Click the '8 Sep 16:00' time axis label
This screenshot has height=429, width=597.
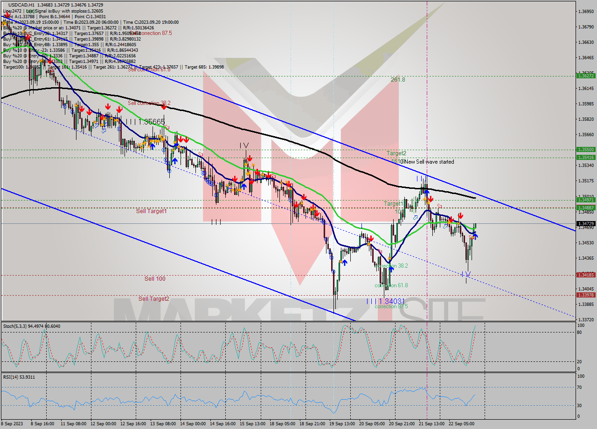[42, 424]
